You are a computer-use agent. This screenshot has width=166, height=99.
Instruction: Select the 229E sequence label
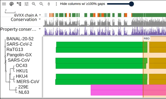pos(23,87)
